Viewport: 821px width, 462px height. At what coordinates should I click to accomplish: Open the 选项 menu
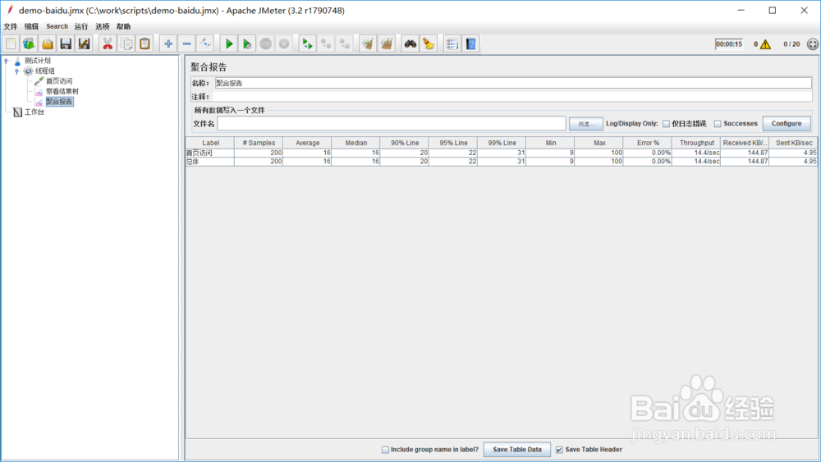(103, 26)
